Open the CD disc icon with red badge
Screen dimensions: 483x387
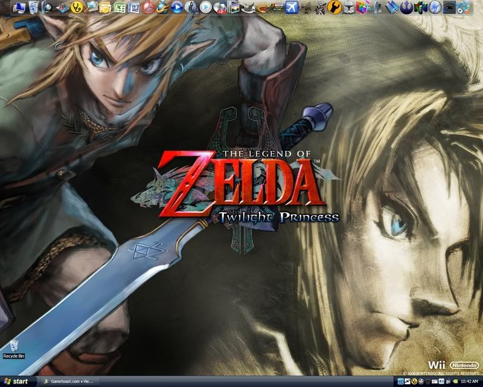click(x=220, y=7)
